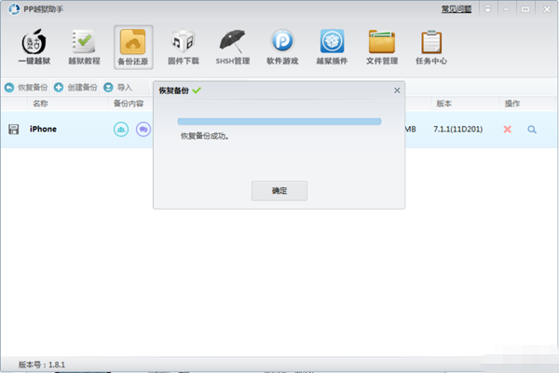Open SHSH管理 umbrella icon
559x373 pixels.
[x=232, y=47]
